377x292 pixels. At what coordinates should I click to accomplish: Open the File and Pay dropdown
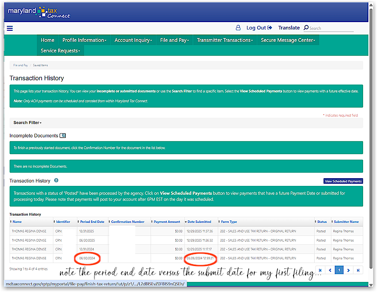[x=175, y=40]
